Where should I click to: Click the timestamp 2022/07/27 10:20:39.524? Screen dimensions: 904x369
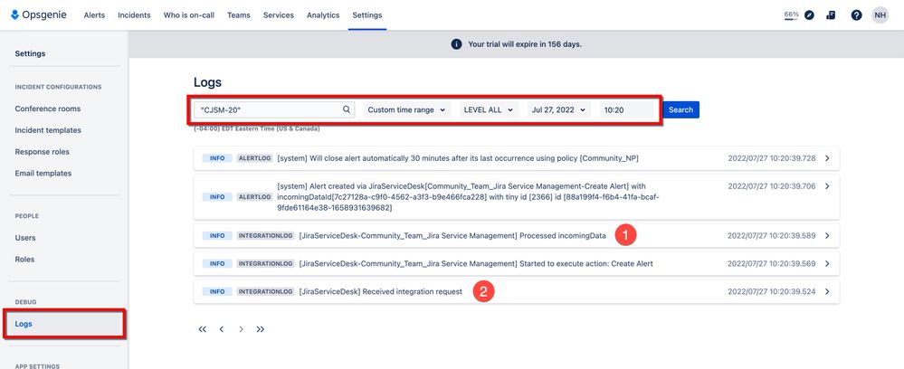(771, 292)
